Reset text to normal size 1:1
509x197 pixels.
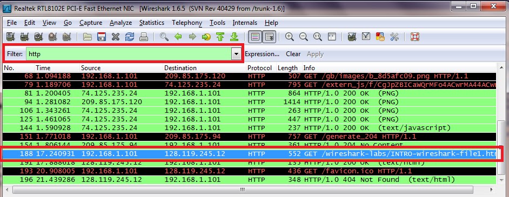point(318,37)
